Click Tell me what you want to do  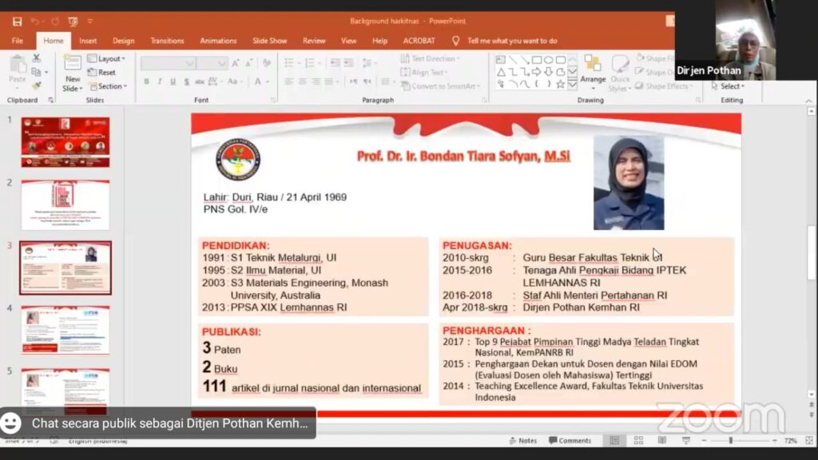(x=511, y=41)
